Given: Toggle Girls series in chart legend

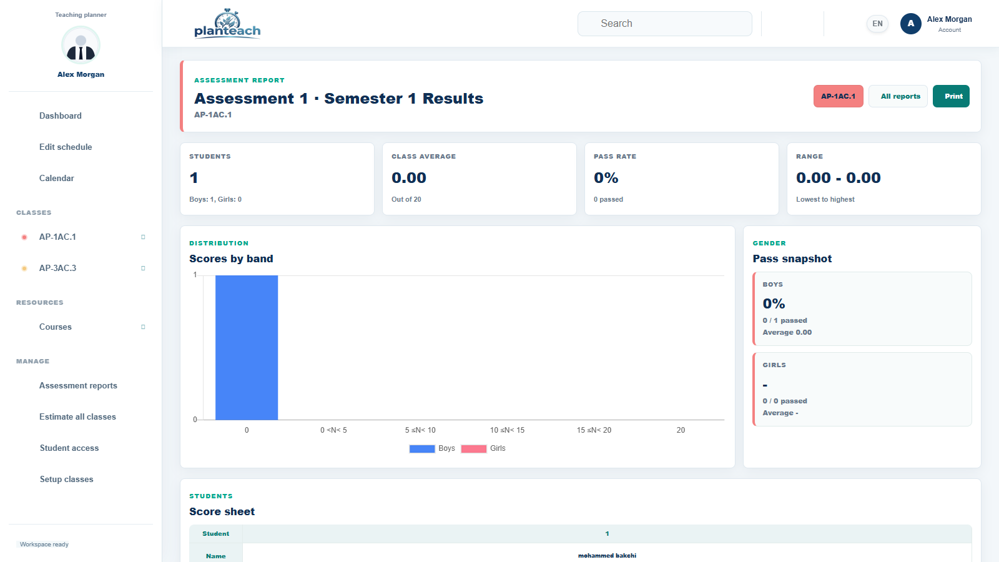Looking at the screenshot, I should pos(483,448).
